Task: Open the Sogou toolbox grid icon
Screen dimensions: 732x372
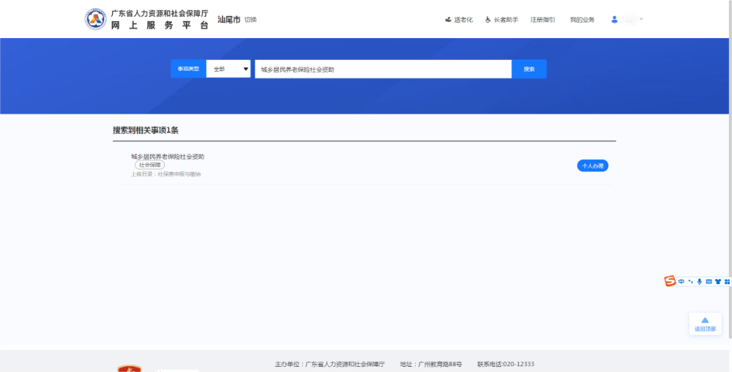Action: 728,281
